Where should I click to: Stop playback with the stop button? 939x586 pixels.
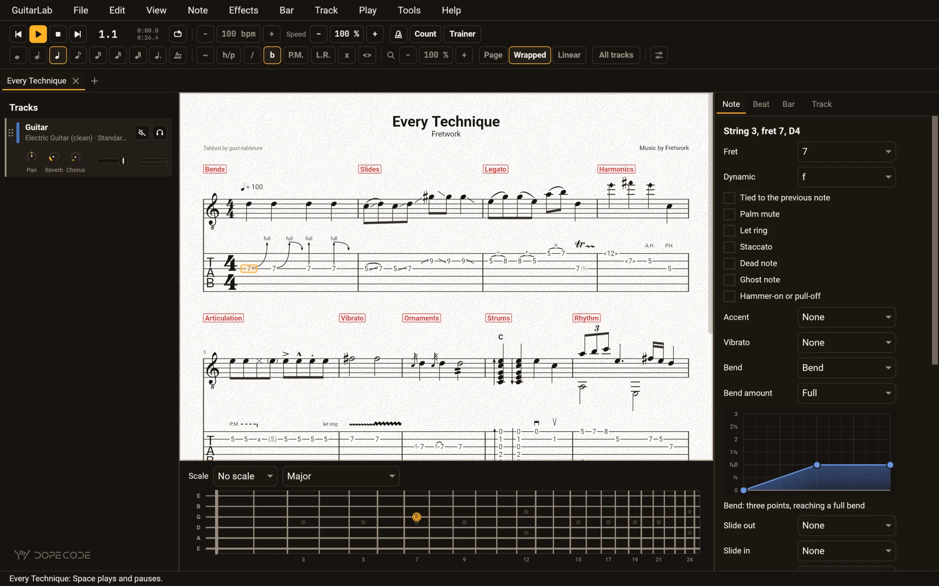[58, 34]
